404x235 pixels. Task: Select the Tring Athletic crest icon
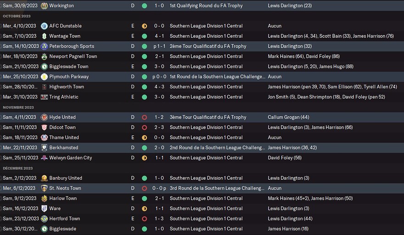pyautogui.click(x=44, y=97)
